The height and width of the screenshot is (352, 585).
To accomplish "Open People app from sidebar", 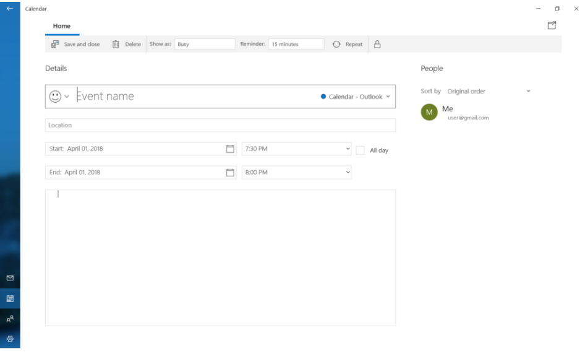I will tap(9, 319).
